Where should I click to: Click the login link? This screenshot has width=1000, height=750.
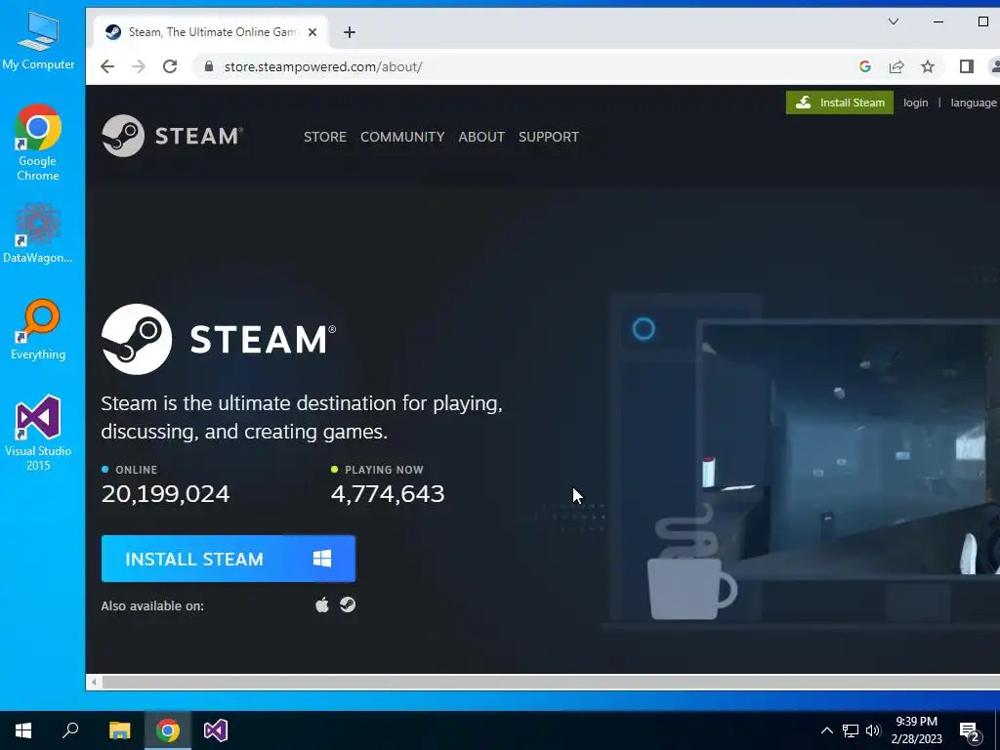[x=916, y=103]
